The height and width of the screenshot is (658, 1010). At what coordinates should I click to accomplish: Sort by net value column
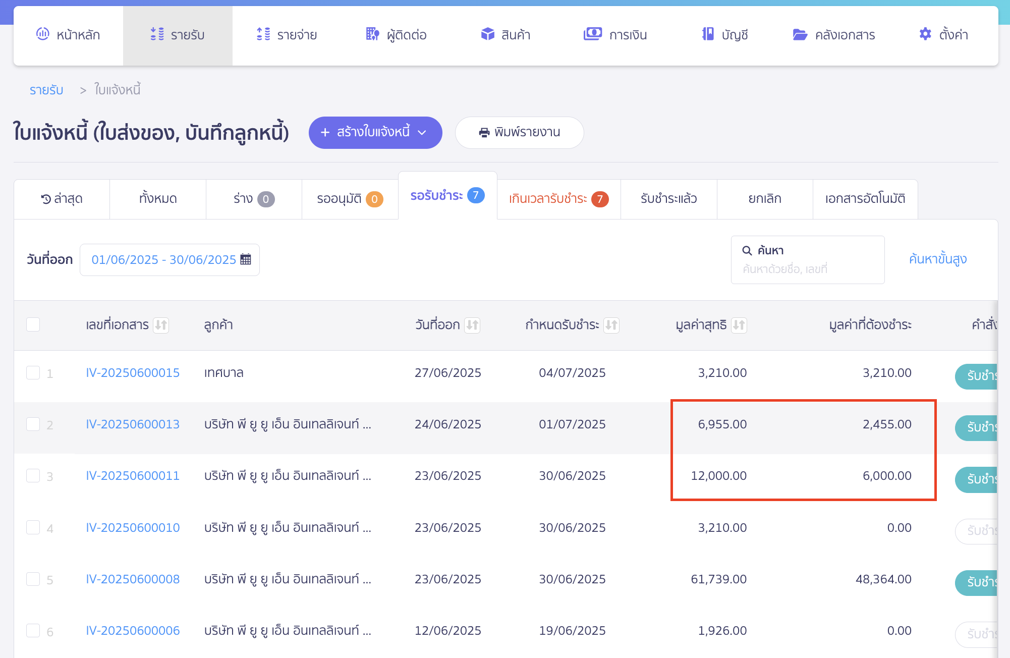click(x=739, y=325)
